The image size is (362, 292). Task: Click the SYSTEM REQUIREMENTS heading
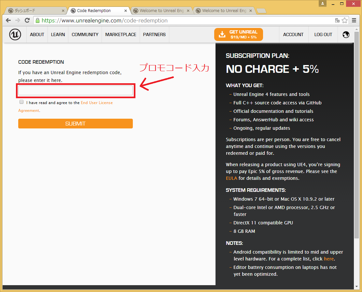(256, 190)
